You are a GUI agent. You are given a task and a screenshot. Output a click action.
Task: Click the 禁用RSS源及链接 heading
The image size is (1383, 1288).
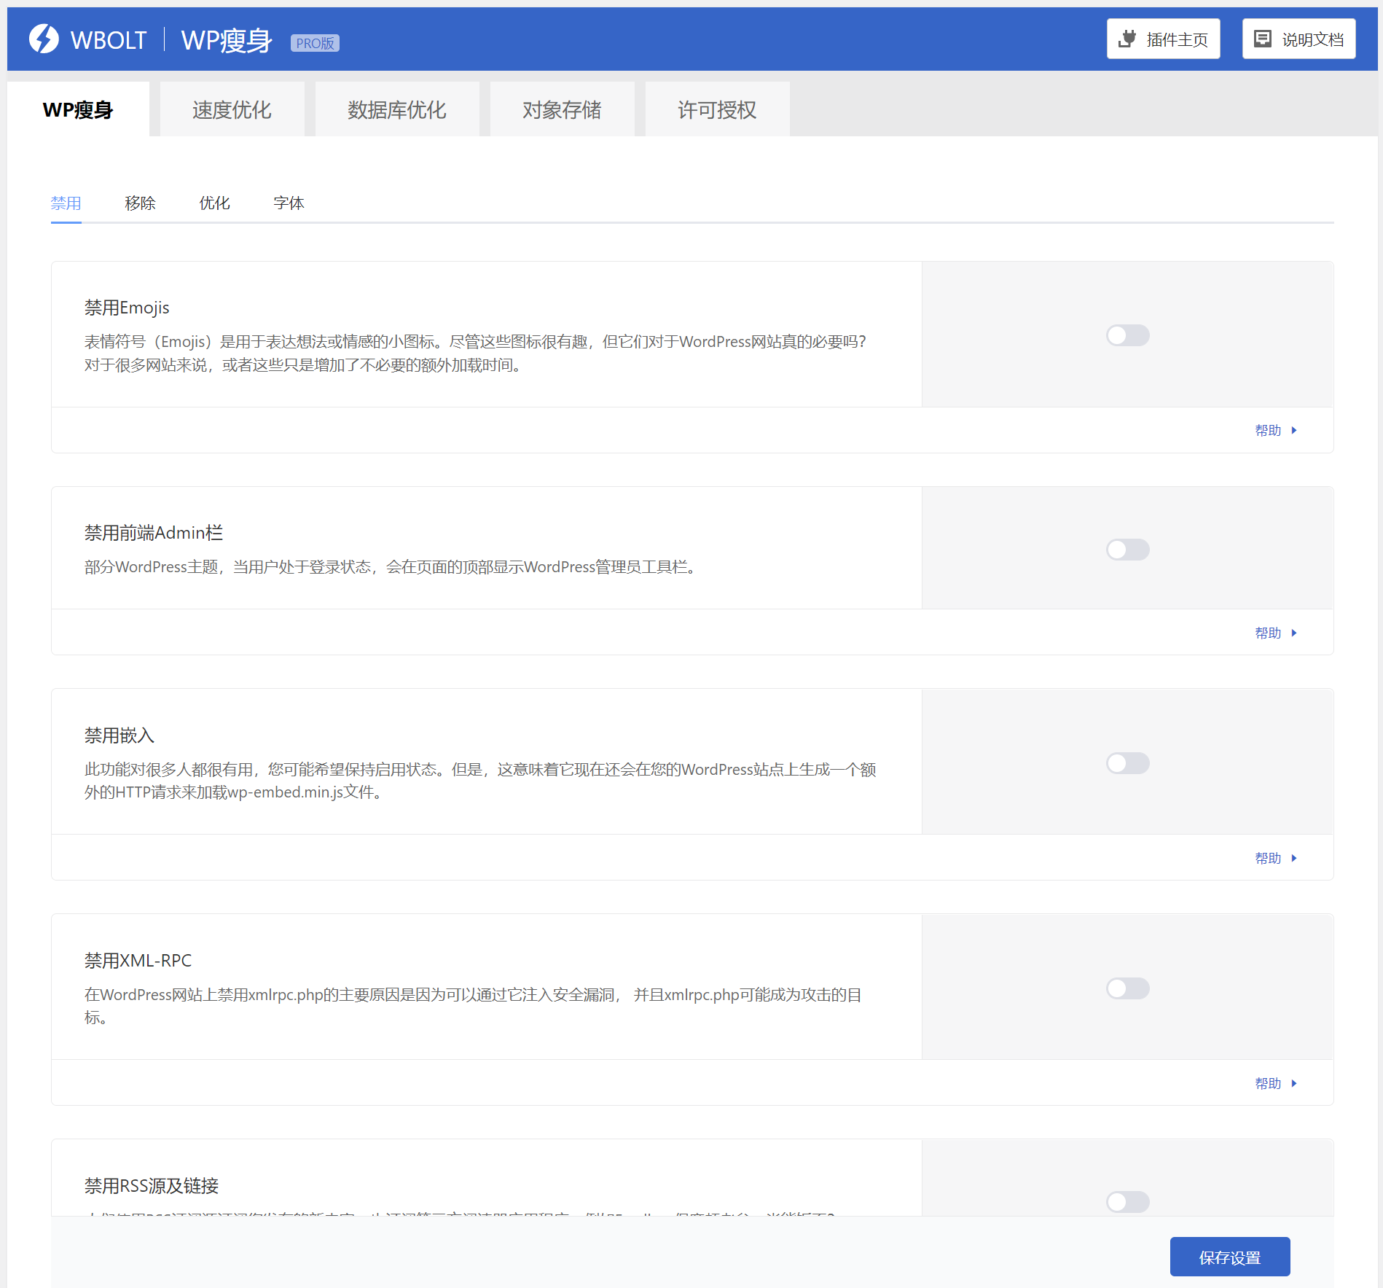click(152, 1186)
